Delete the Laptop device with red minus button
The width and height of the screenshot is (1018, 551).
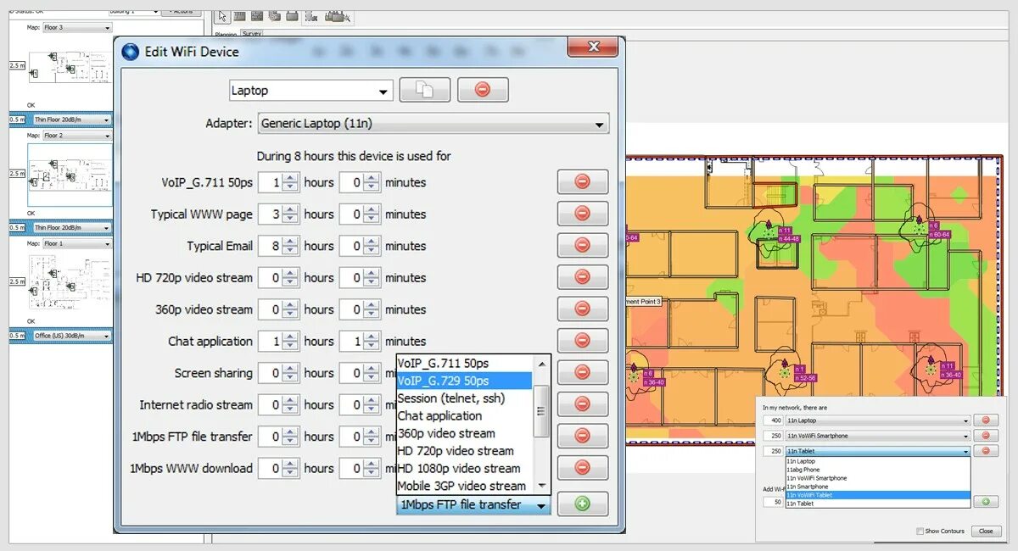tap(483, 90)
